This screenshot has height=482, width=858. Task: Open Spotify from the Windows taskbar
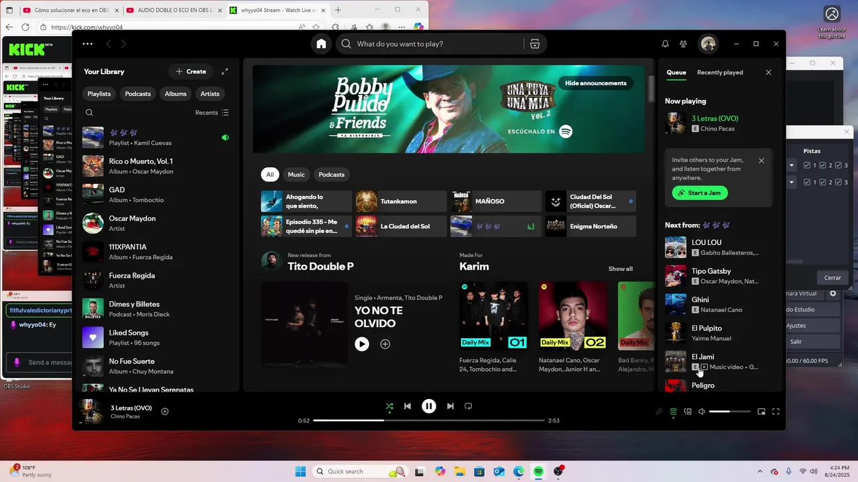pos(538,471)
